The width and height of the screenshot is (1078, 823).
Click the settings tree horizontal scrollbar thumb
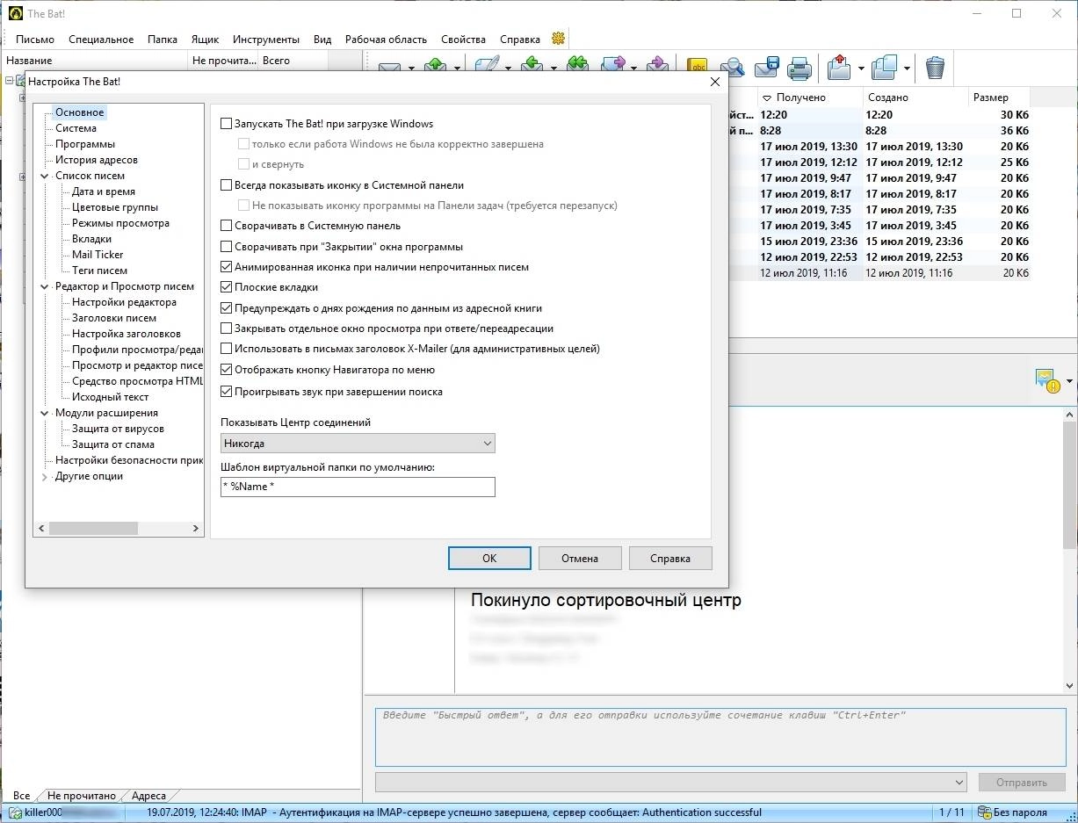[93, 529]
